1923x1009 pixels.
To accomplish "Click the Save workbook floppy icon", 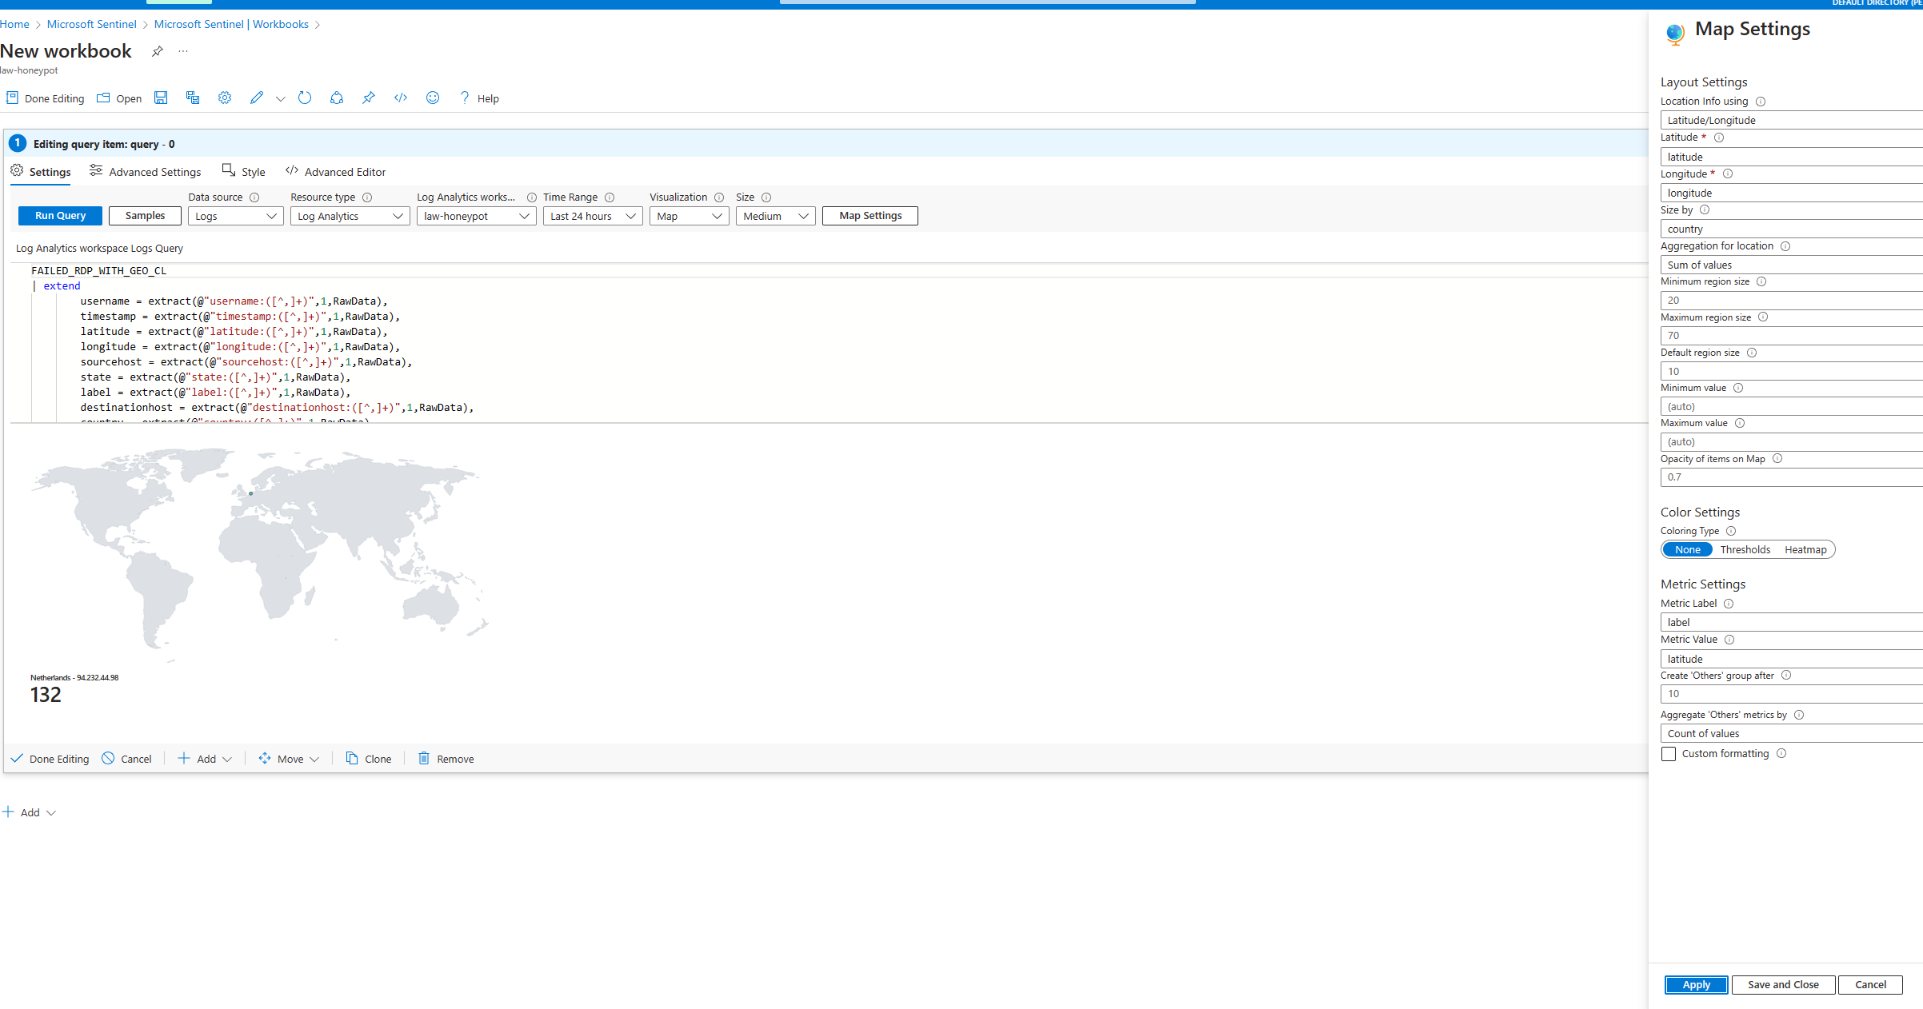I will (161, 98).
